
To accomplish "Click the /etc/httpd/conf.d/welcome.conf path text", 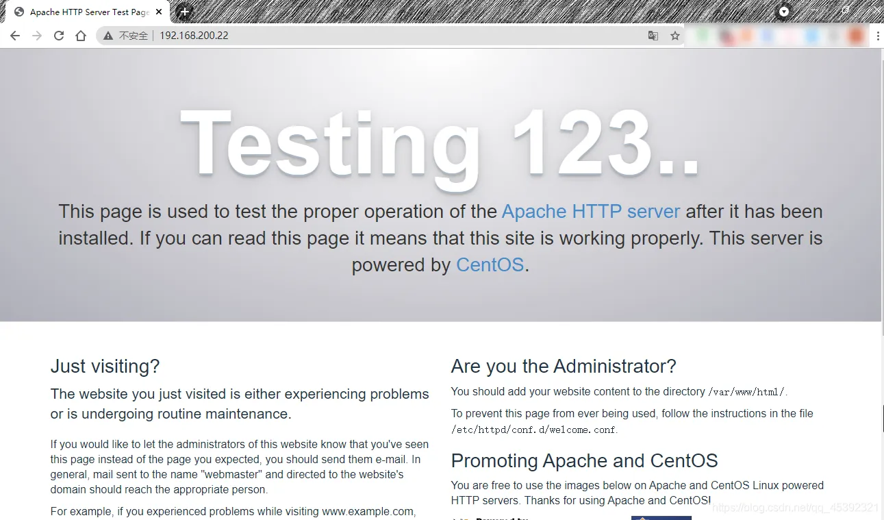I will (x=533, y=430).
